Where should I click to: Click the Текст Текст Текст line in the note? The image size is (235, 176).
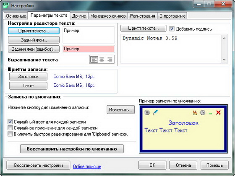click(x=166, y=130)
